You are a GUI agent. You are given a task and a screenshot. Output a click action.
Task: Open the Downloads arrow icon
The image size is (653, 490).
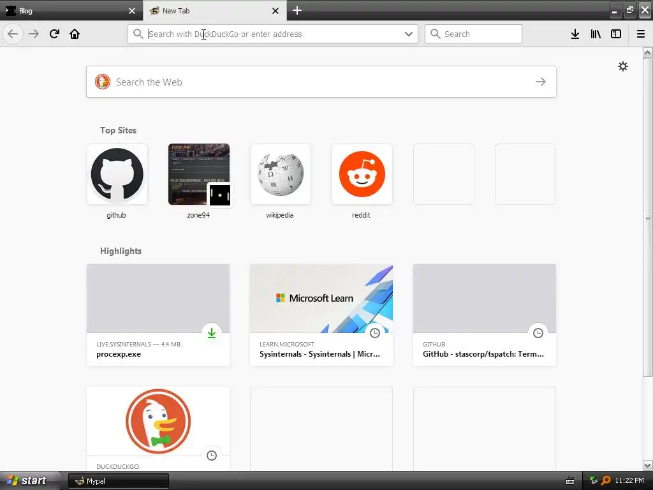coord(575,34)
